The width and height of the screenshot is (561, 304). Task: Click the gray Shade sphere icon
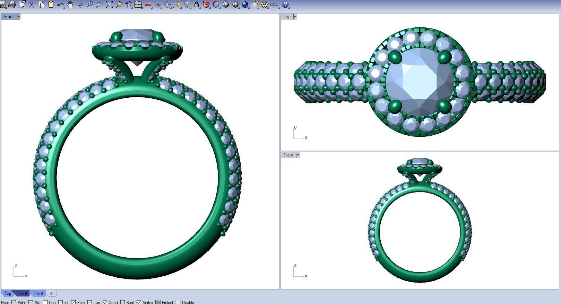(x=226, y=5)
